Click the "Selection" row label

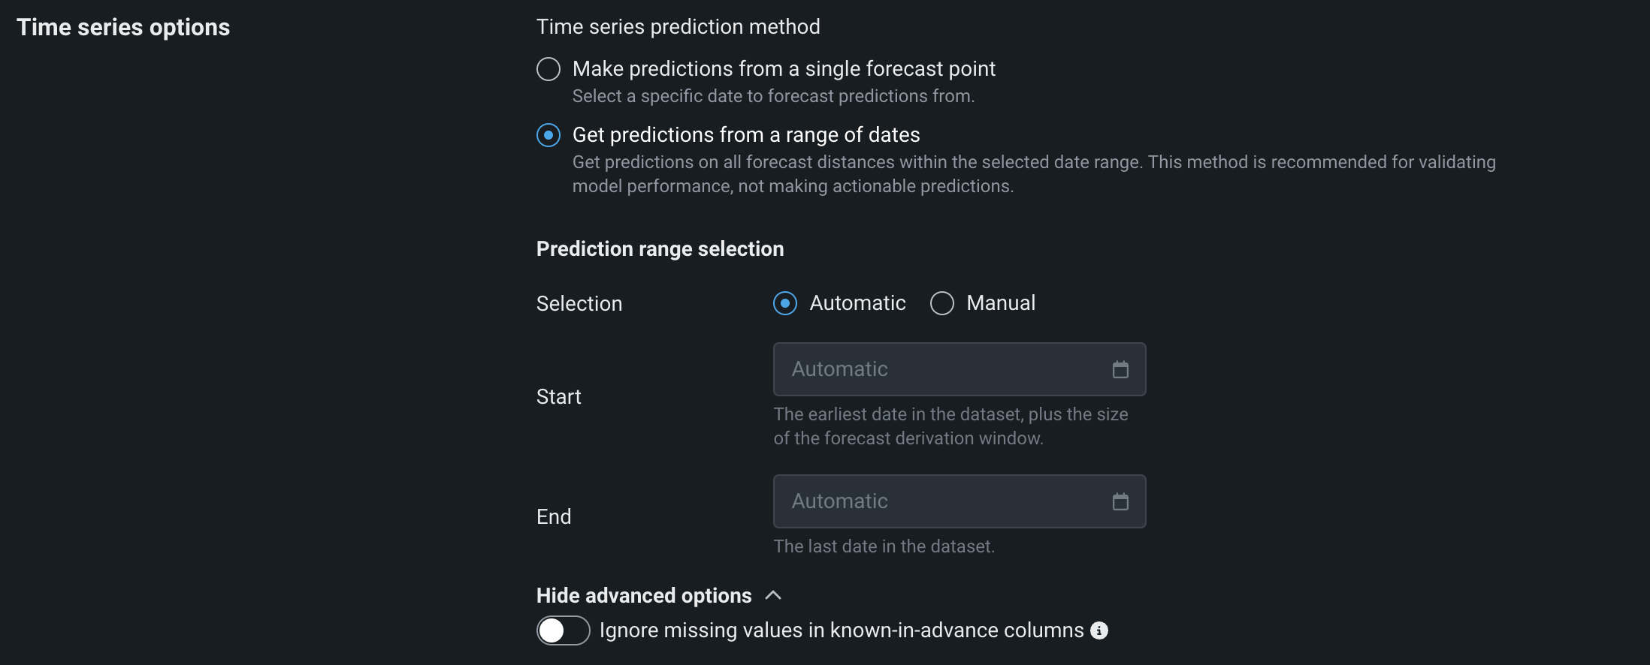click(x=579, y=304)
